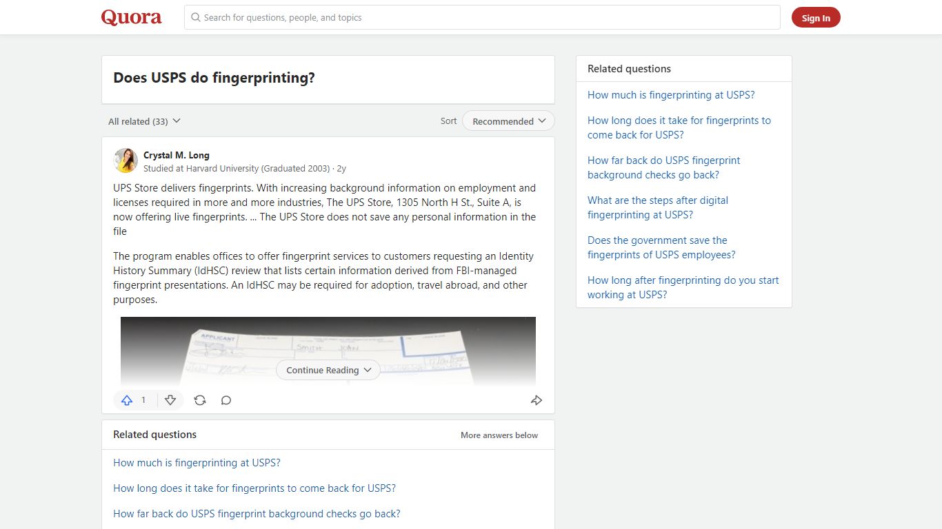This screenshot has width=942, height=529.
Task: Downvote Crystal M. Long's answer
Action: (170, 400)
